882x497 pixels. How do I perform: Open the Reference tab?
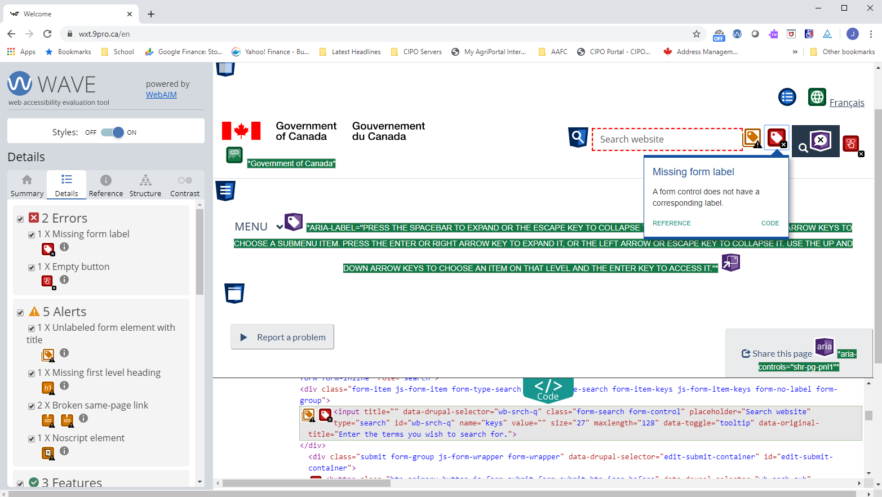[106, 185]
